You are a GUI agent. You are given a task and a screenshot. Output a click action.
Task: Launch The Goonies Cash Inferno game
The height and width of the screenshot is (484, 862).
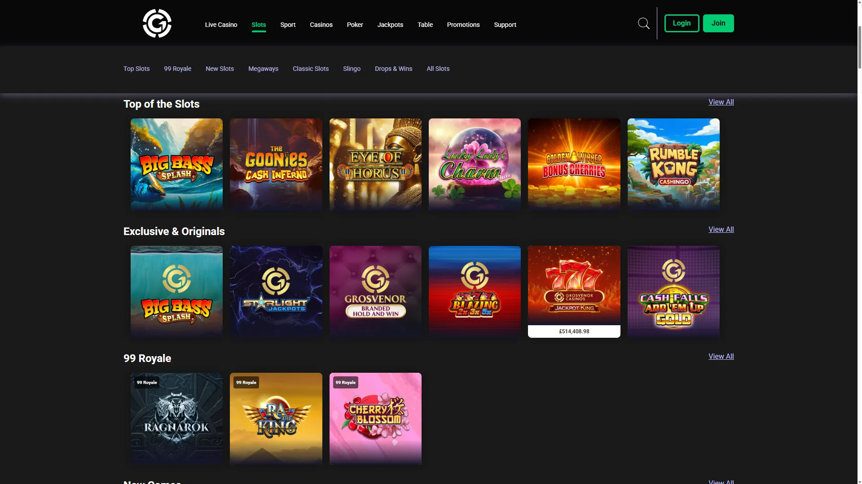click(276, 164)
